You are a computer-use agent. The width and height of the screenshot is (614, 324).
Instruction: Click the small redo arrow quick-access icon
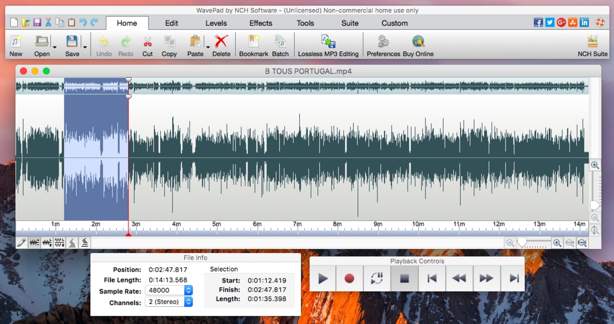[95, 22]
